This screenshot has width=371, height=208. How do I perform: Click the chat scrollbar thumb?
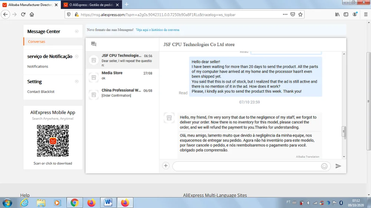point(344,131)
